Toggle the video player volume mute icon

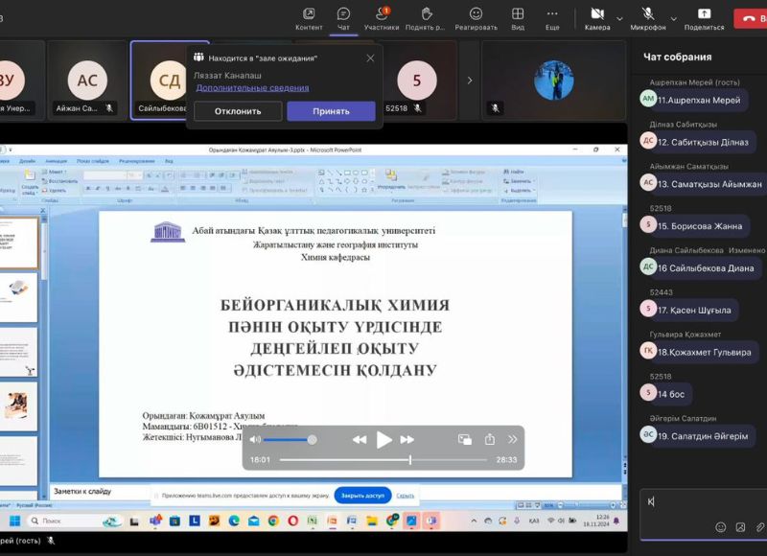[256, 439]
